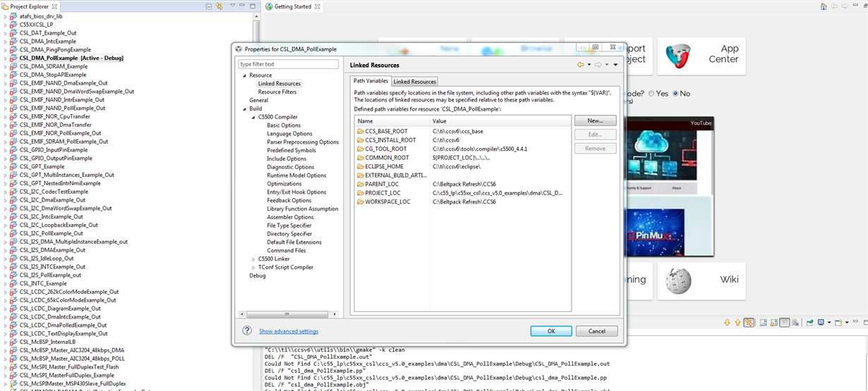Viewport: 868px width, 391px height.
Task: Collapse all projects in Project Explorer toolbar
Action: 209,6
